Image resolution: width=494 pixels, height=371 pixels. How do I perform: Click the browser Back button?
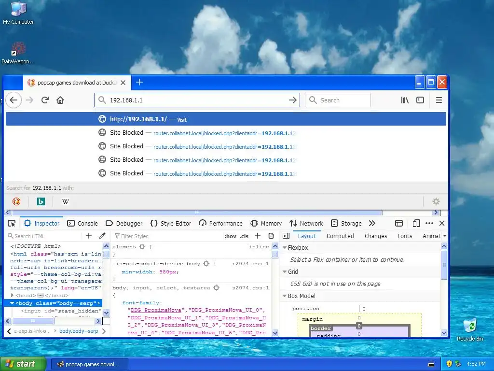click(x=14, y=100)
